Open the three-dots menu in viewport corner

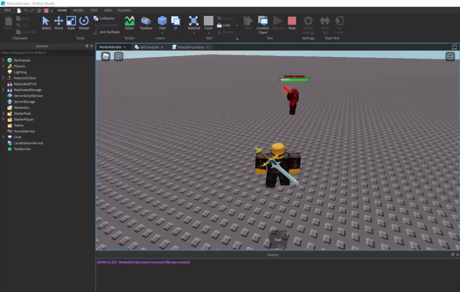pos(450,56)
